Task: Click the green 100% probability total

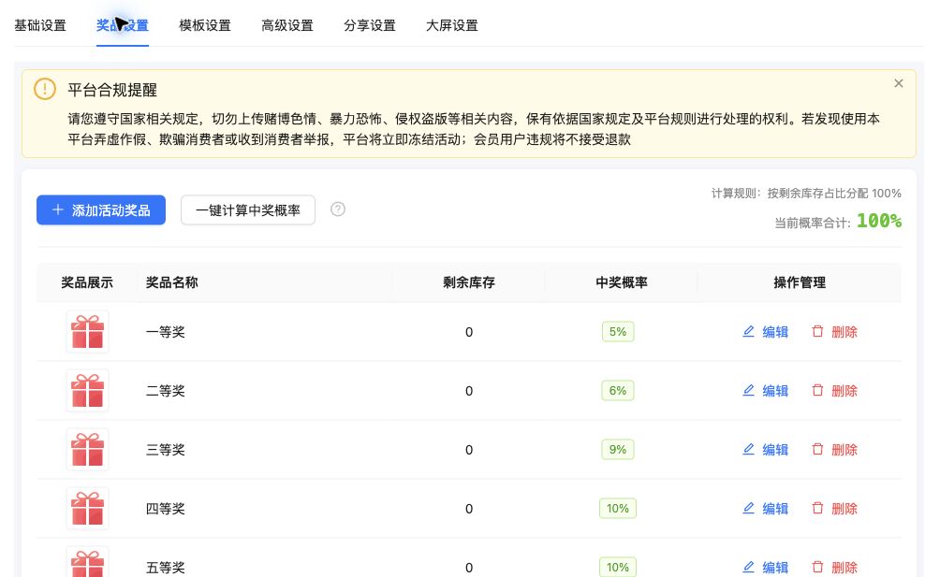Action: 879,221
